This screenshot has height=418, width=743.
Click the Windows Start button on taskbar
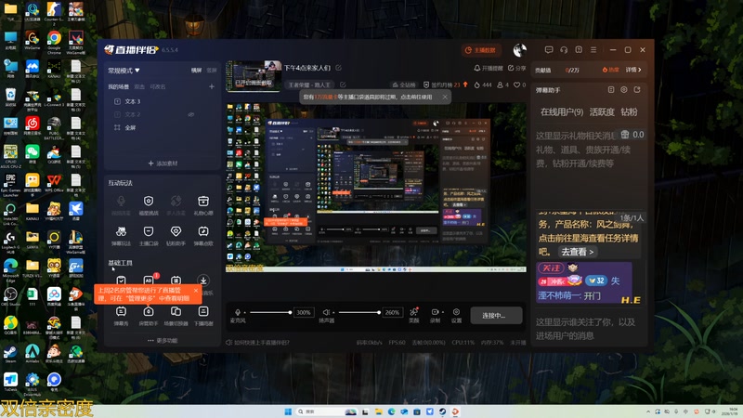pos(288,411)
